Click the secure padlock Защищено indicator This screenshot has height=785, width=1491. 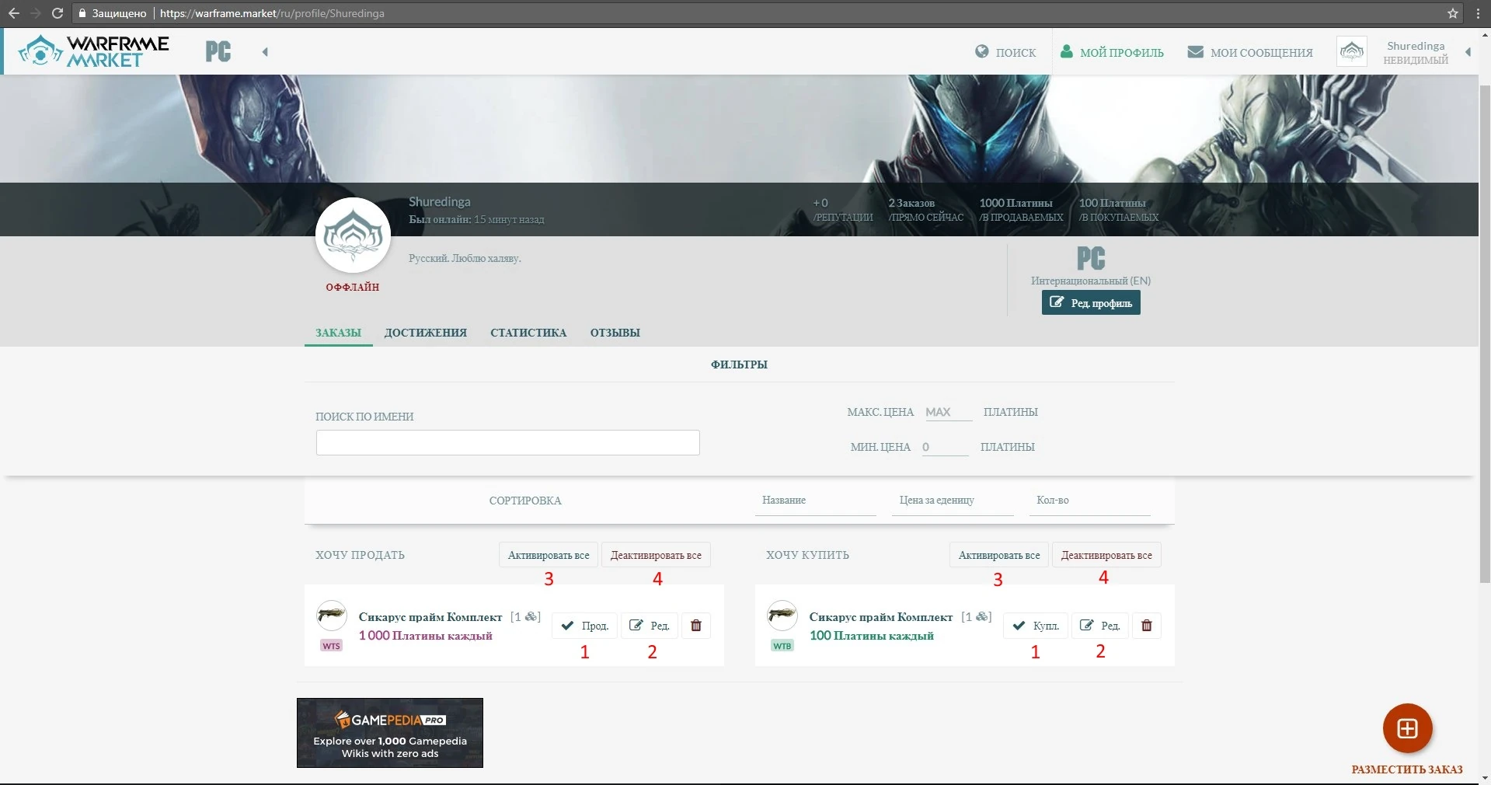point(112,13)
